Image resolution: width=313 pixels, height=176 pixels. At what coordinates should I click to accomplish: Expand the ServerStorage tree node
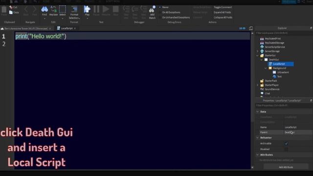pos(258,51)
